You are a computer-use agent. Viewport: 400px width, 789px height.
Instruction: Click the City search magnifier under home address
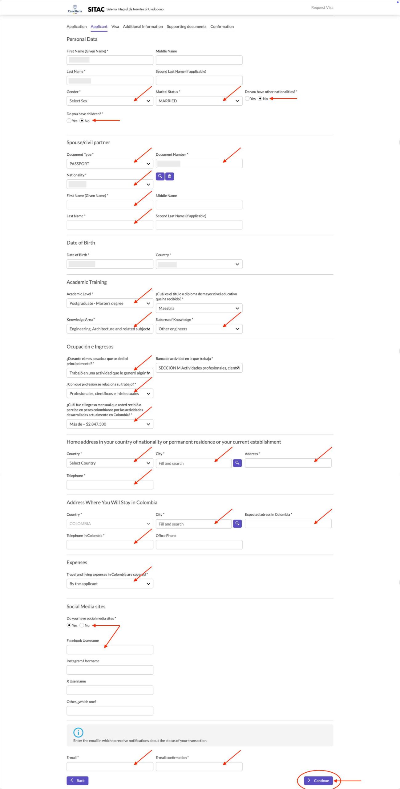pos(237,463)
